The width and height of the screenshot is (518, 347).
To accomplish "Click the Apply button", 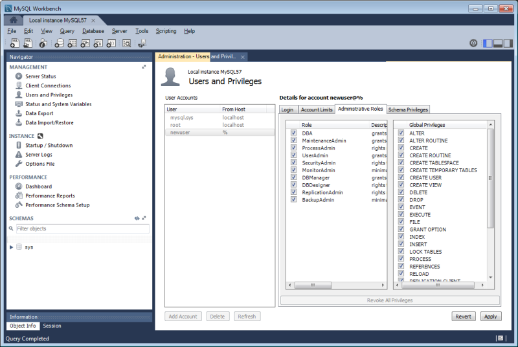I will 491,317.
